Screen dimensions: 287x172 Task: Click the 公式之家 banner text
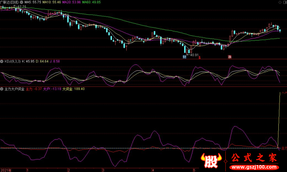[x=254, y=158]
